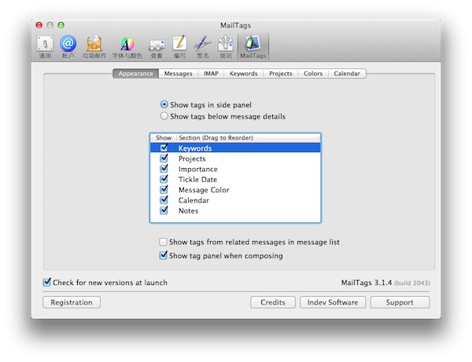Screen dimensions: 472x362
Task: Select the Projects row text
Action: (192, 159)
